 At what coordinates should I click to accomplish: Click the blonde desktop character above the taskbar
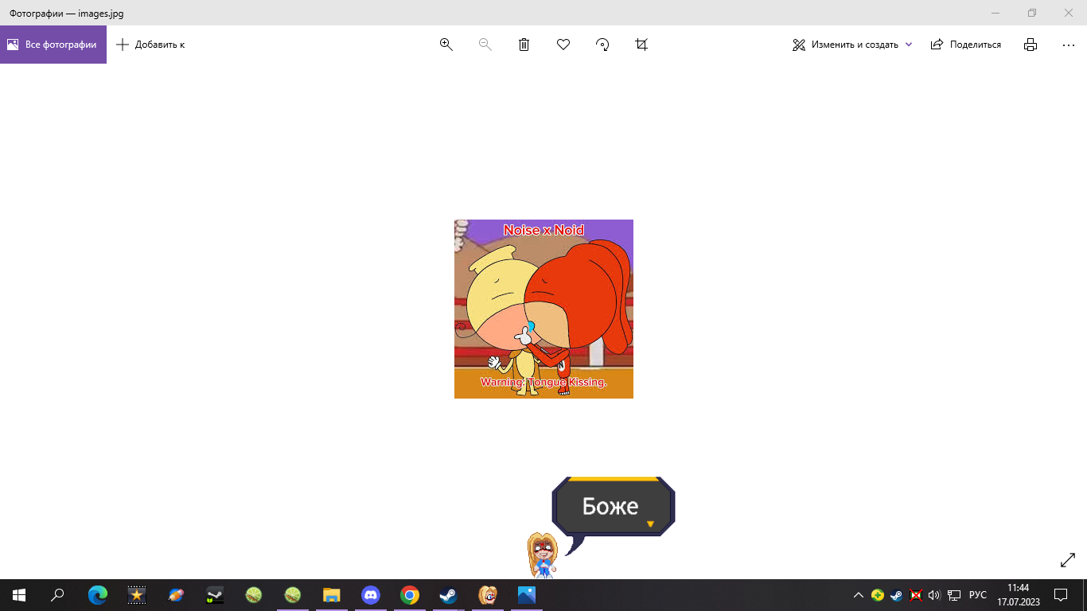click(x=542, y=555)
